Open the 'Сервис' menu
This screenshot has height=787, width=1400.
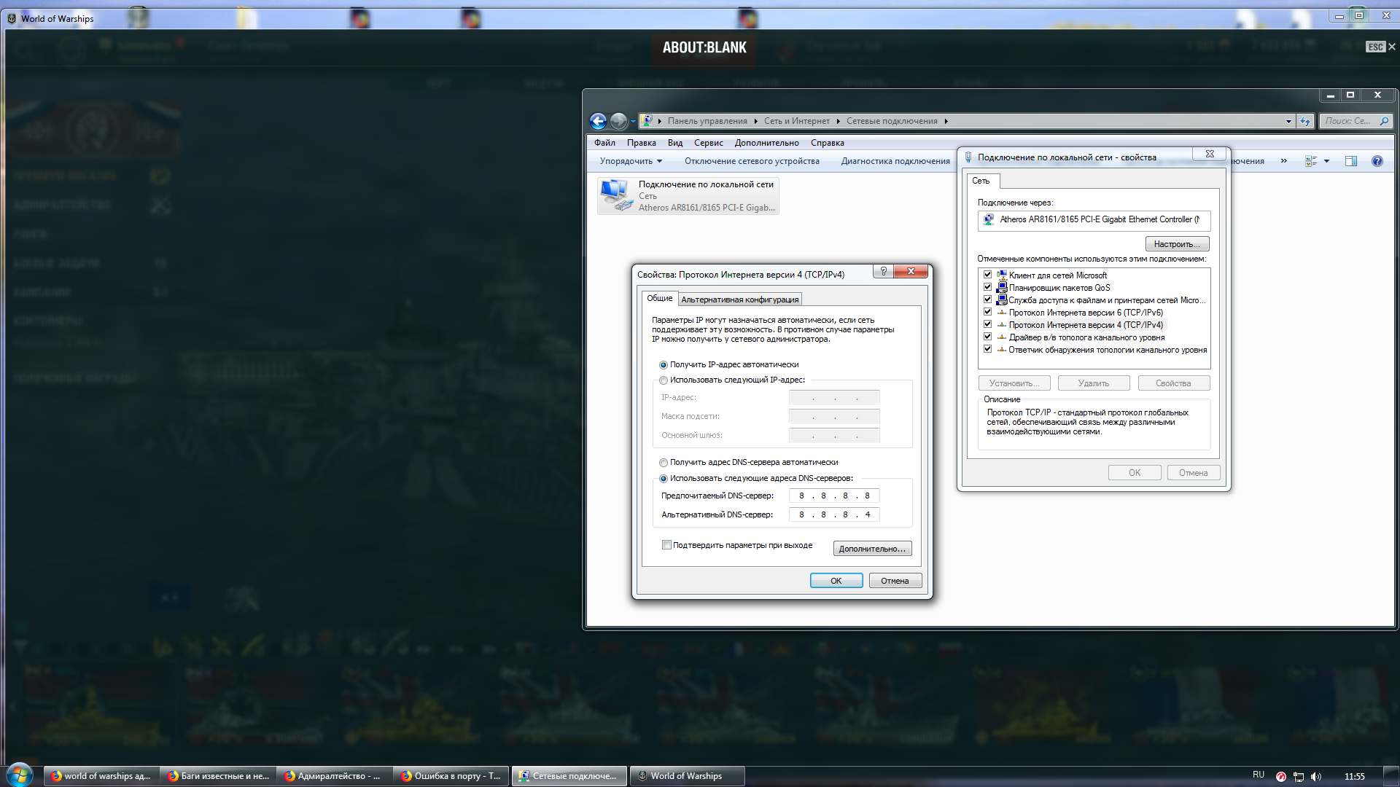click(708, 143)
